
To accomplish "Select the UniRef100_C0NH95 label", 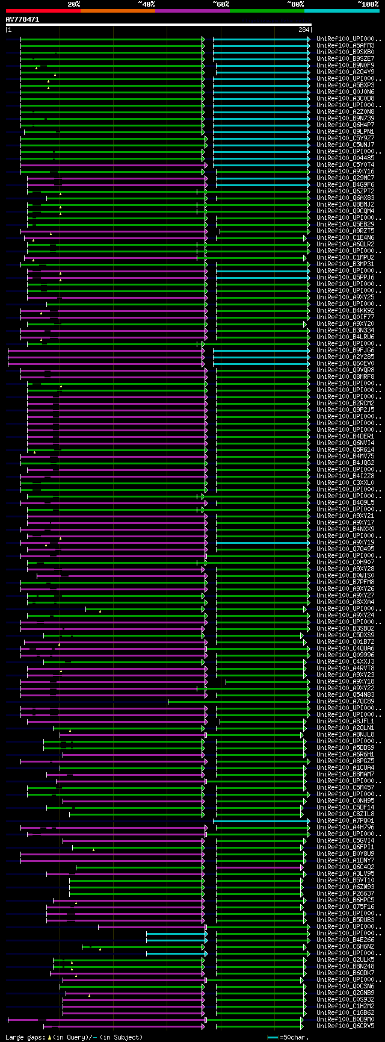I will [x=345, y=800].
